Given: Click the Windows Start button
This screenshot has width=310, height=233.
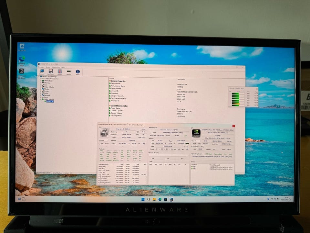Looking at the screenshot, I should tap(143, 199).
